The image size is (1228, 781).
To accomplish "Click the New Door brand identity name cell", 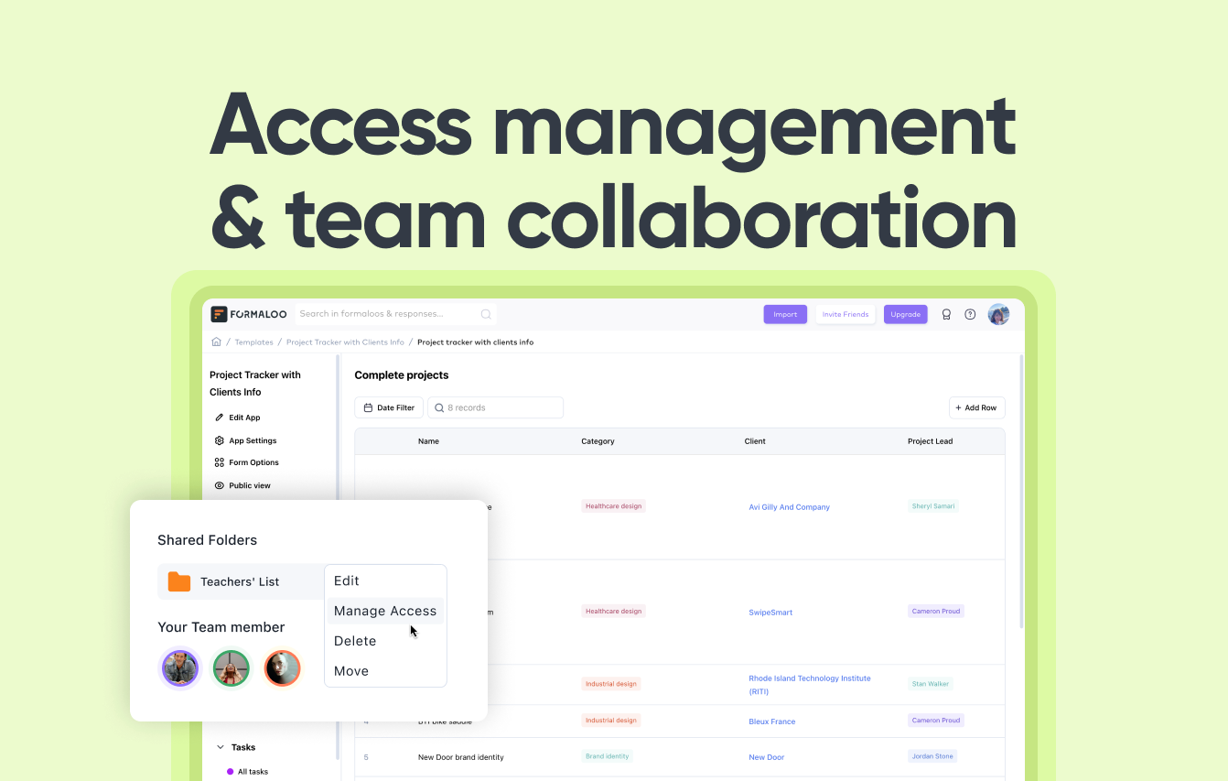I will tap(461, 757).
